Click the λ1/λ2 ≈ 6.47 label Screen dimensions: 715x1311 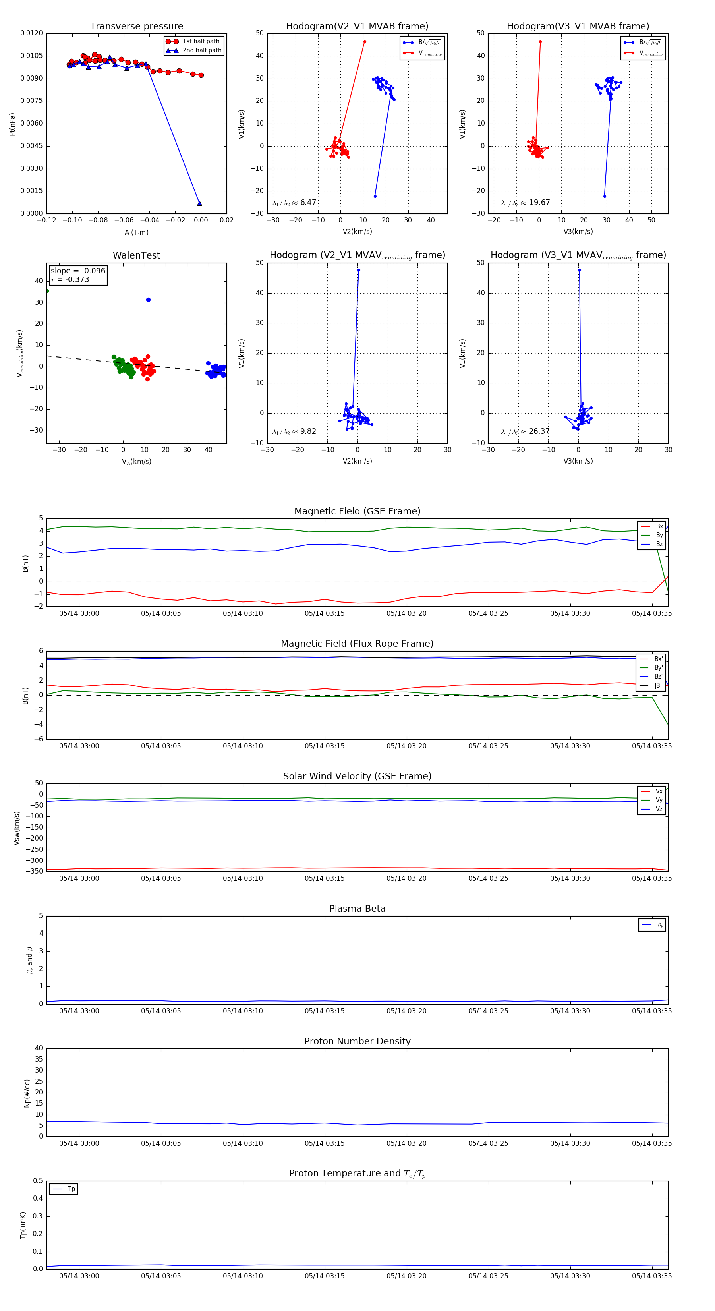point(294,203)
